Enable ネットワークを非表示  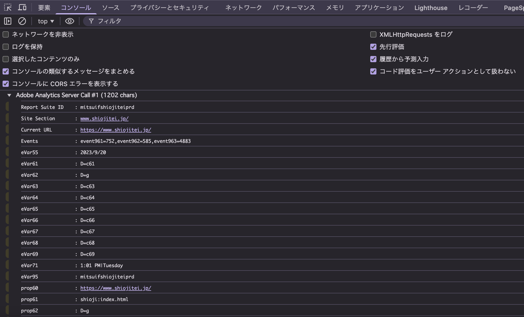(x=6, y=34)
